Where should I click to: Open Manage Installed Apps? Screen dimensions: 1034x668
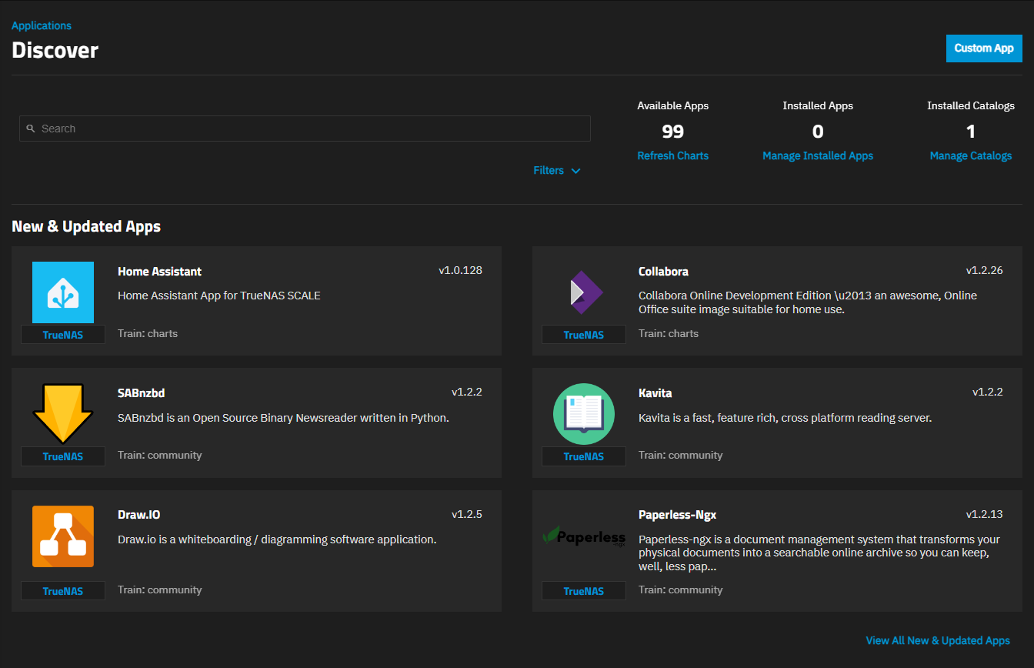click(x=818, y=155)
